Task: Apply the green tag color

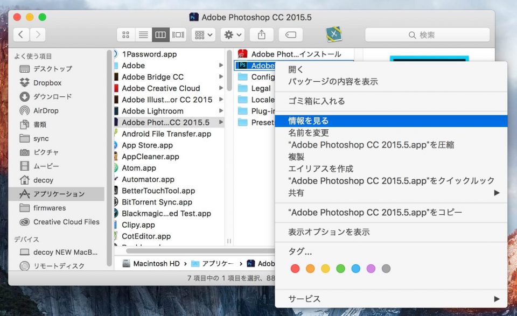Action: [340, 269]
